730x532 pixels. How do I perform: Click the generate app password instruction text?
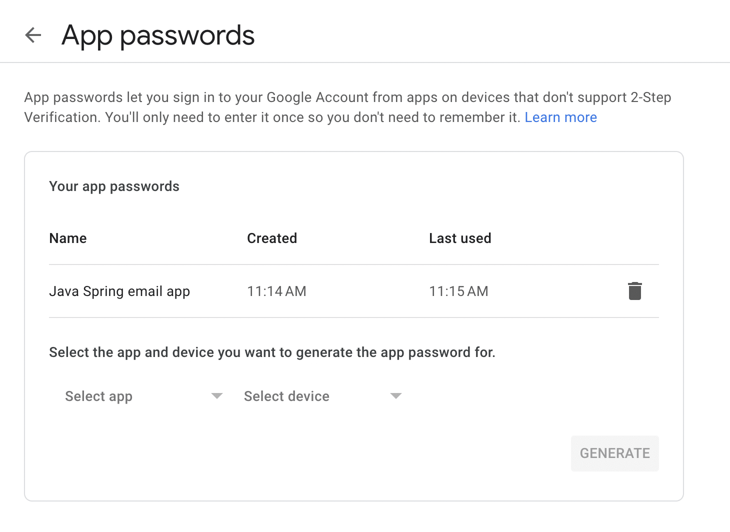click(272, 352)
